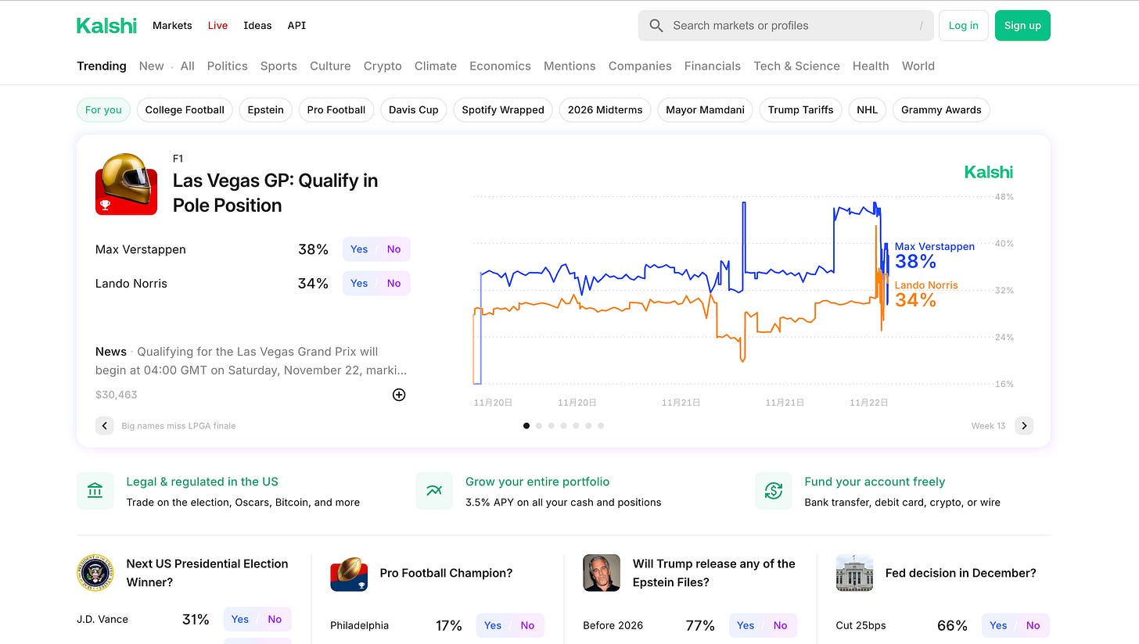
Task: Click Max Verstappen 38% chart label
Action: tap(935, 255)
